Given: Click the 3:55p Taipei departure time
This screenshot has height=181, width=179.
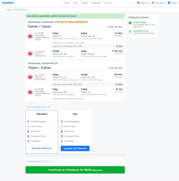Looking at the screenshot, I should 55,75.
